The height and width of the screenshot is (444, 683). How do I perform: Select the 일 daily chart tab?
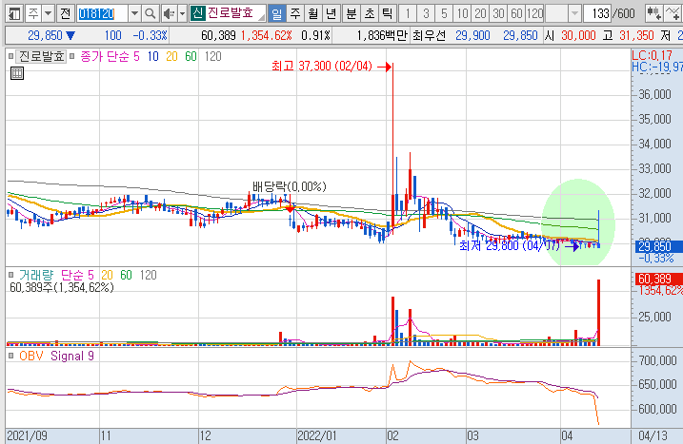[x=276, y=13]
